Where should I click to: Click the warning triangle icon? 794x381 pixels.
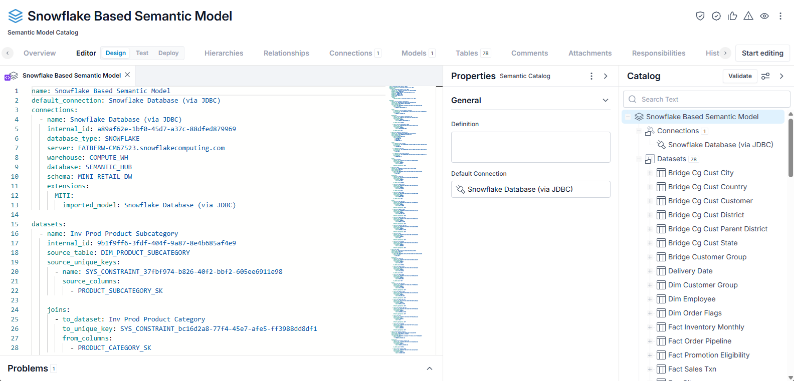(748, 16)
